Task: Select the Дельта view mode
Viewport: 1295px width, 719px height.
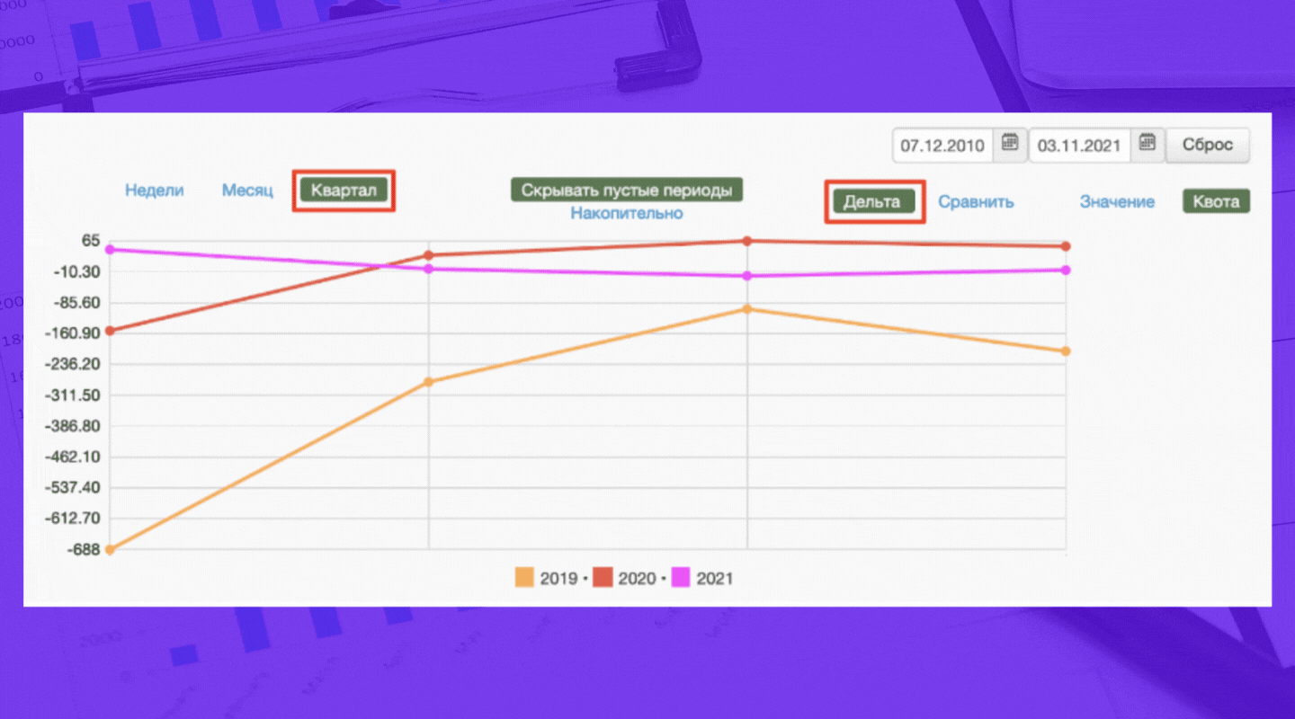Action: coord(872,201)
